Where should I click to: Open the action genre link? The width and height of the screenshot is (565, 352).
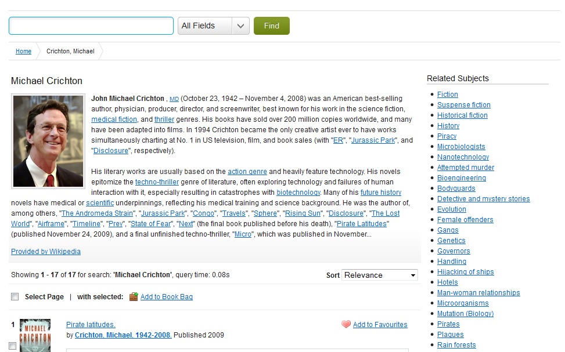pos(247,171)
